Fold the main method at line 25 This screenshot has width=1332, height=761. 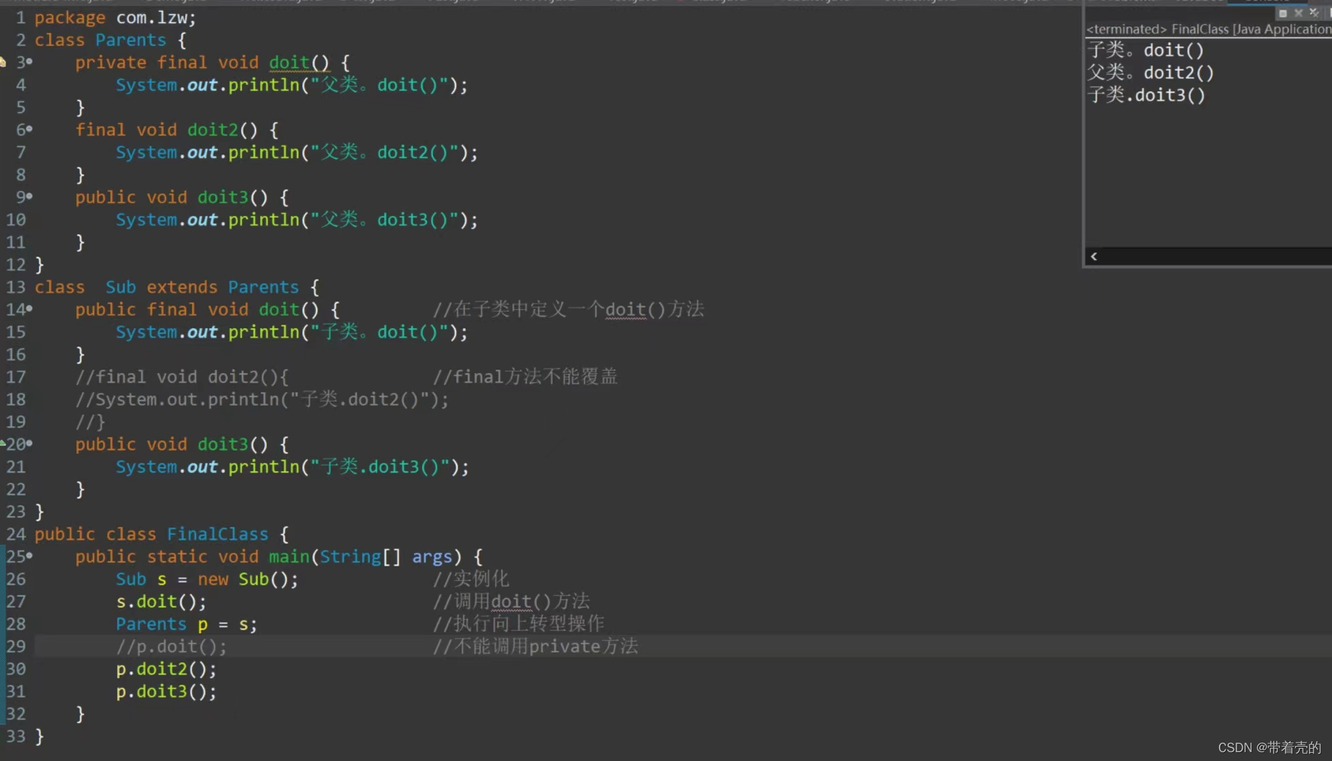point(29,556)
